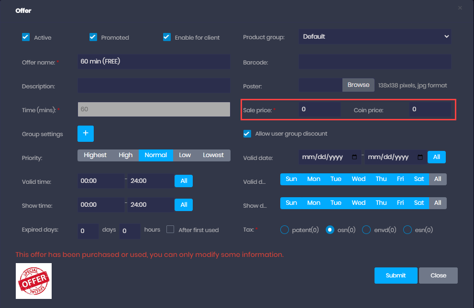Select the patent(0) tax radio button
474x308 pixels.
click(285, 230)
